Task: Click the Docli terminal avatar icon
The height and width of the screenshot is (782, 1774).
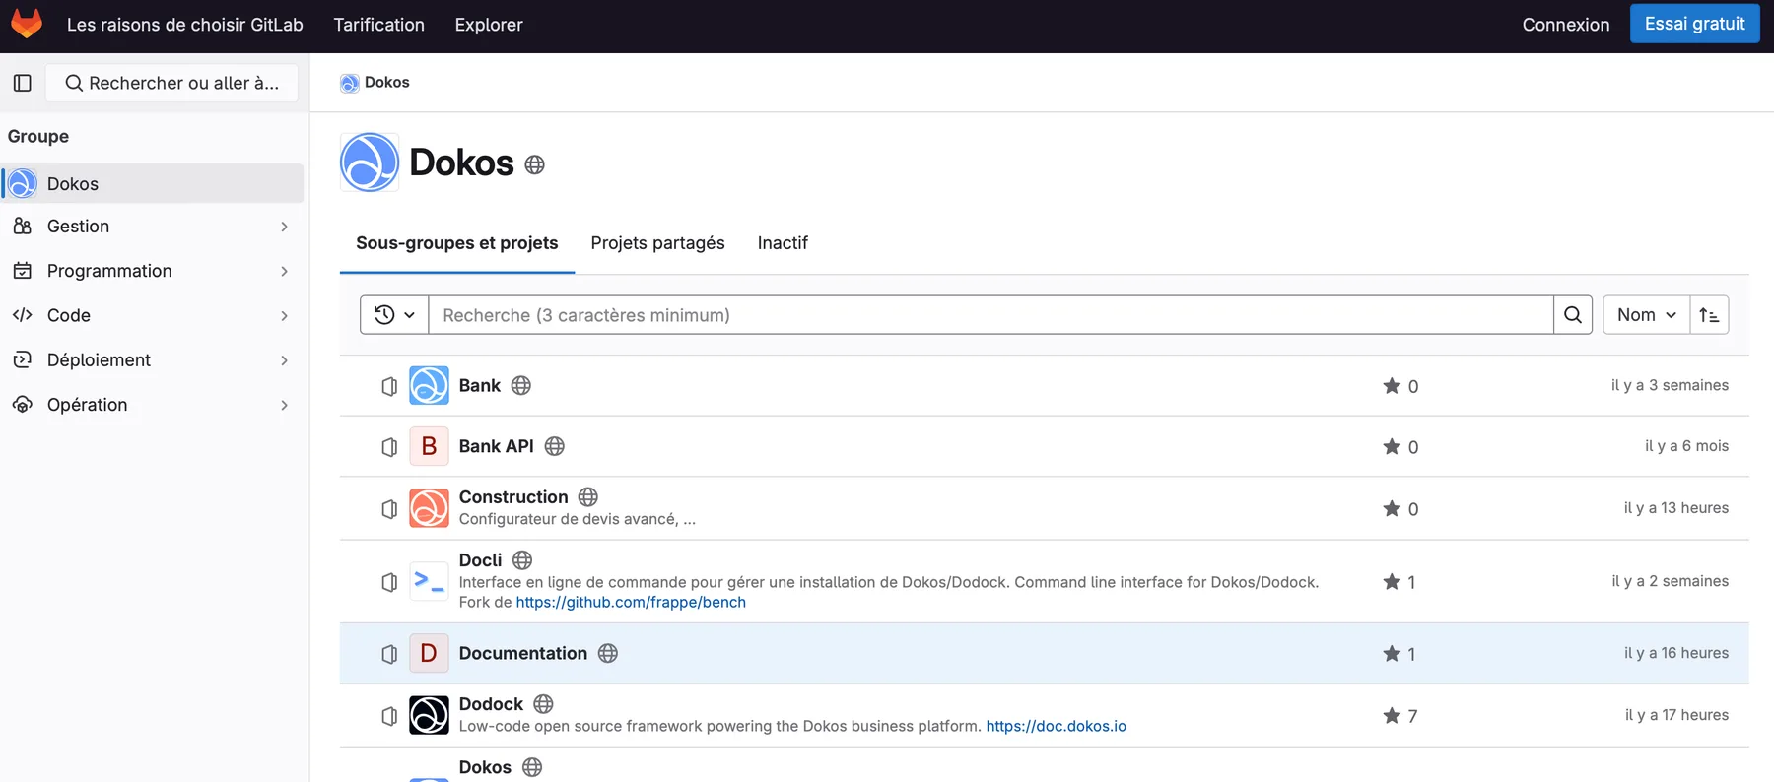Action: tap(429, 581)
